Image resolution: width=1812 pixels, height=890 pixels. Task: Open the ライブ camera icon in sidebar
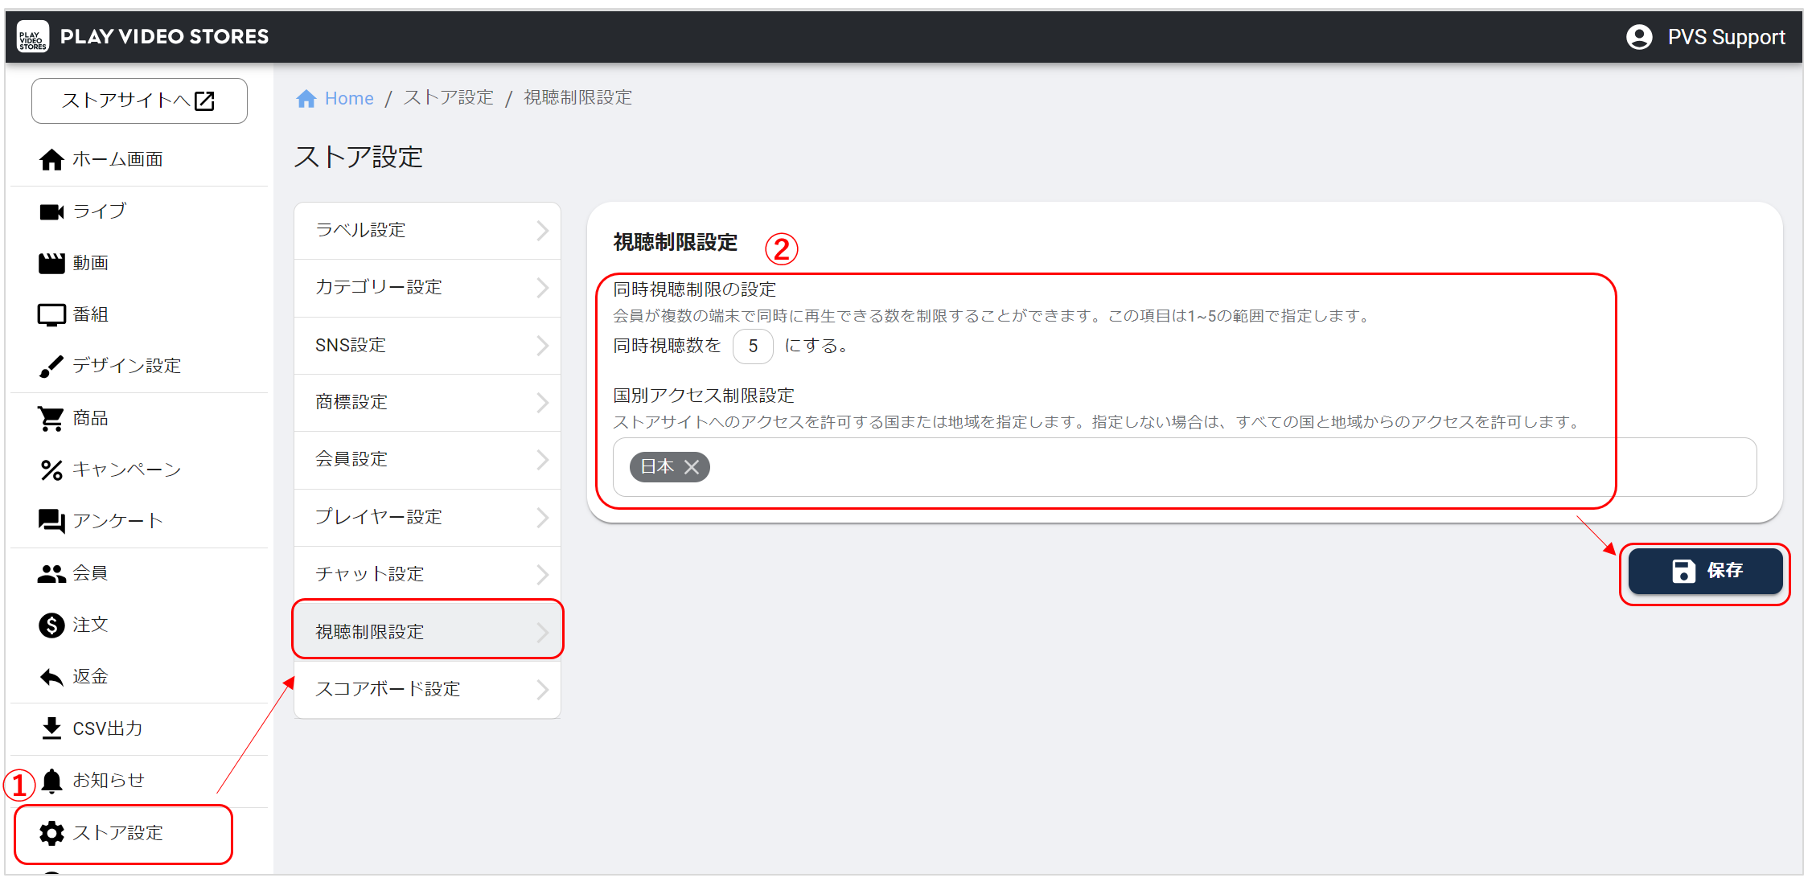point(51,211)
